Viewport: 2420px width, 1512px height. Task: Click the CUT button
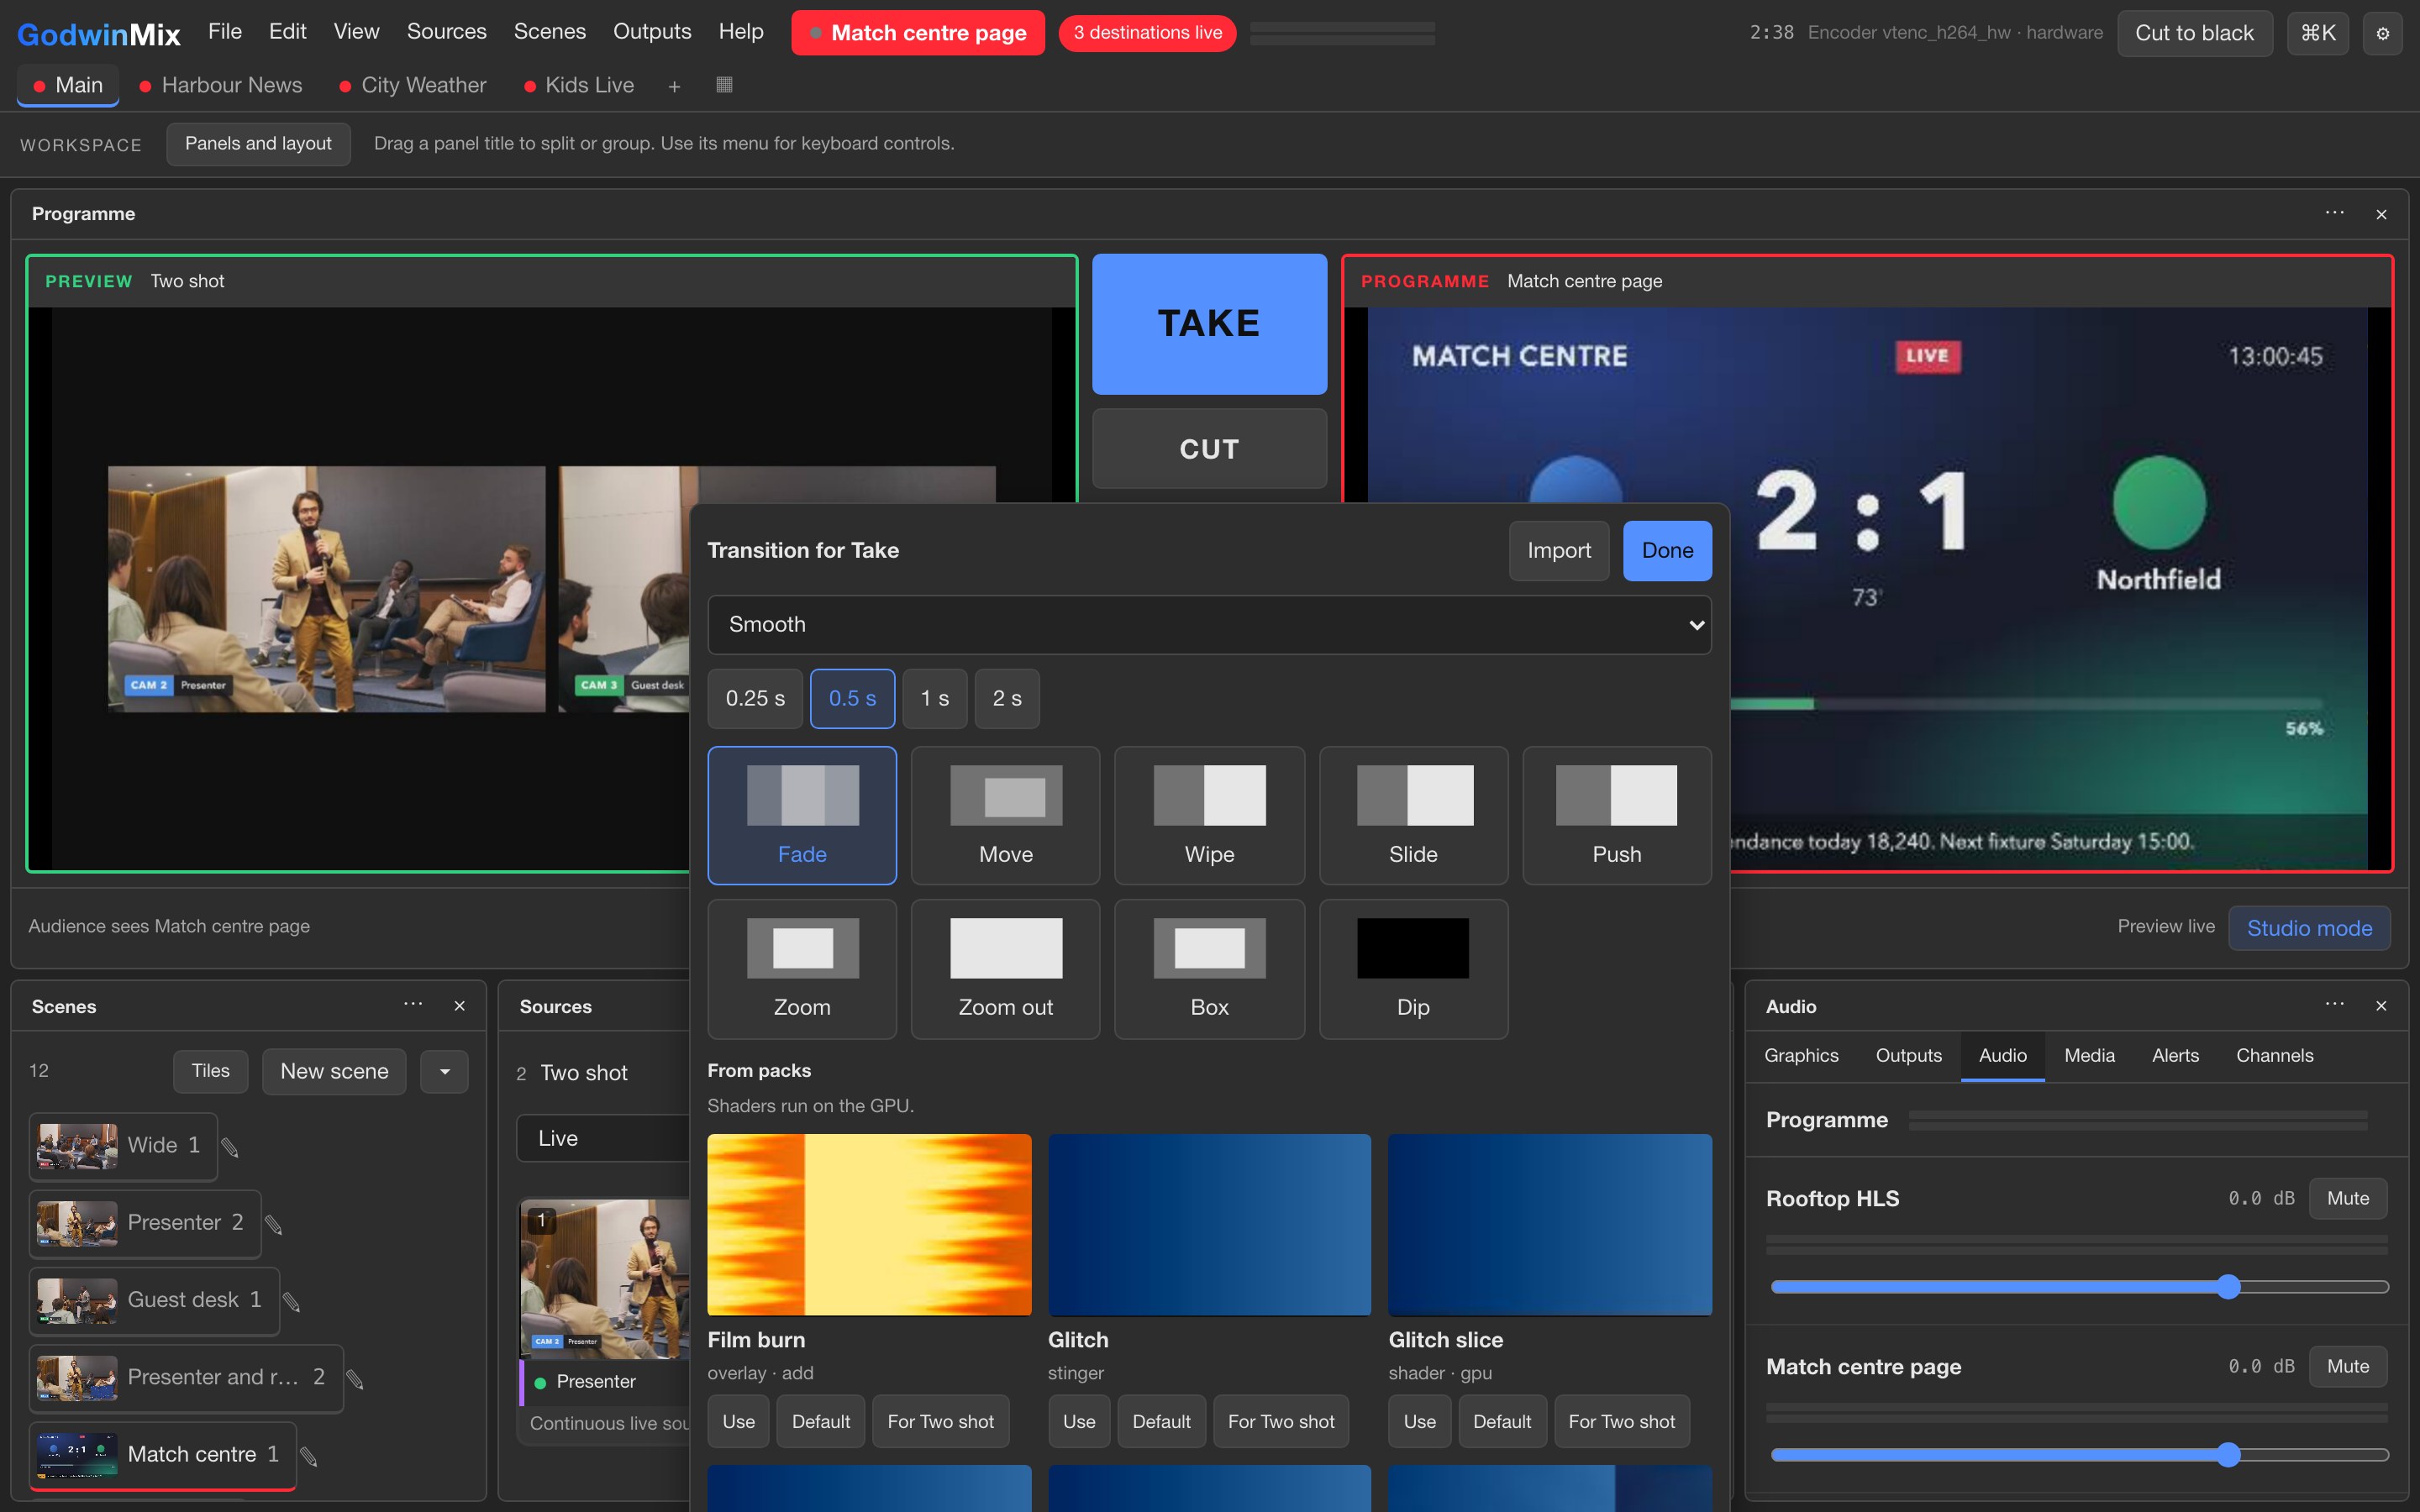(1209, 449)
